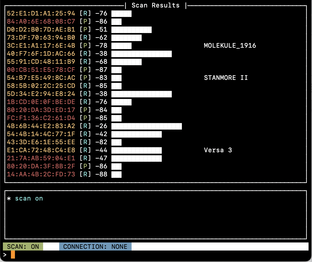
Task: Click the 'scan on' log entry
Action: 29,198
